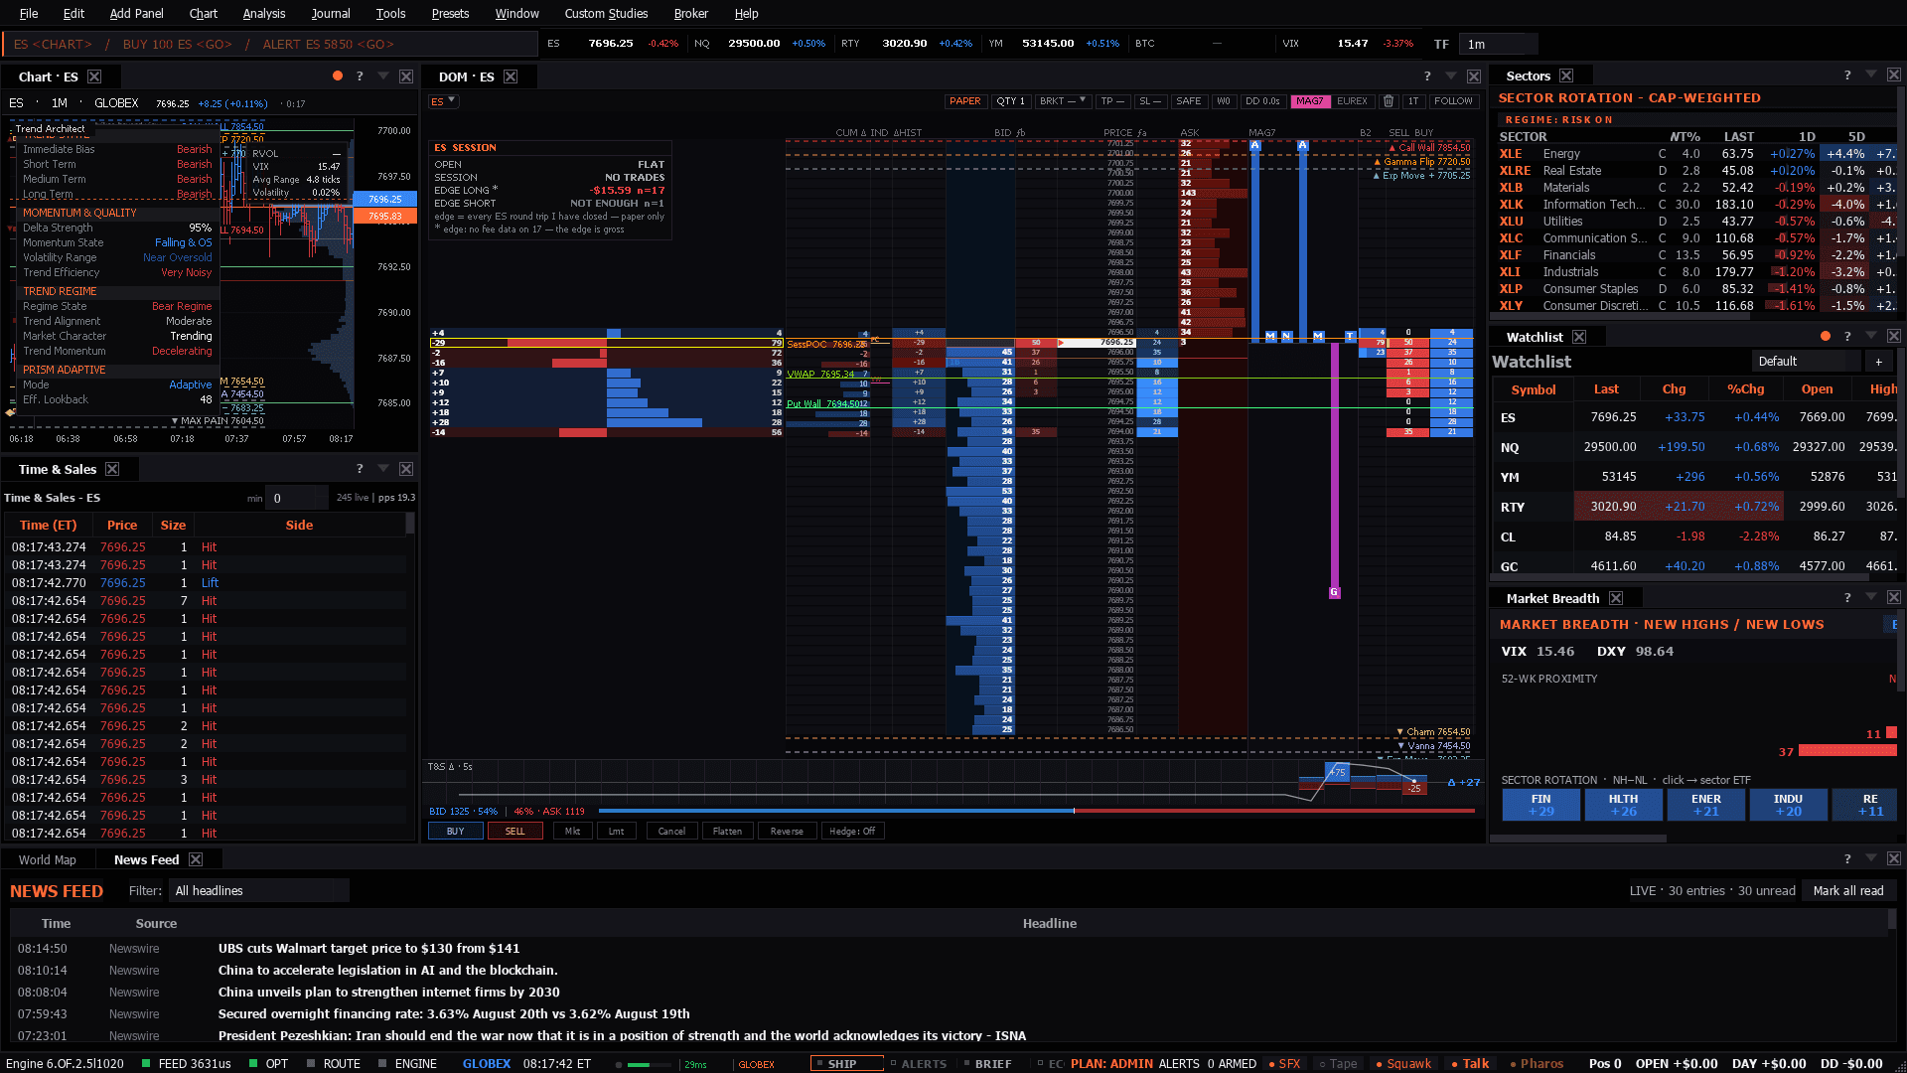This screenshot has height=1073, width=1907.
Task: Switch to the World Map tab
Action: coord(47,859)
